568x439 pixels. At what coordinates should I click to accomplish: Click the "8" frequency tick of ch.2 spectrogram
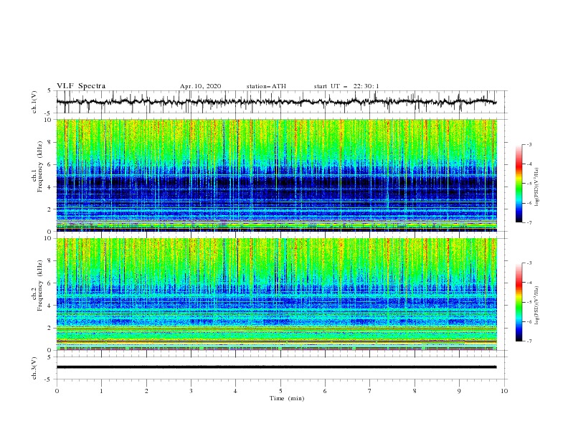[50, 261]
